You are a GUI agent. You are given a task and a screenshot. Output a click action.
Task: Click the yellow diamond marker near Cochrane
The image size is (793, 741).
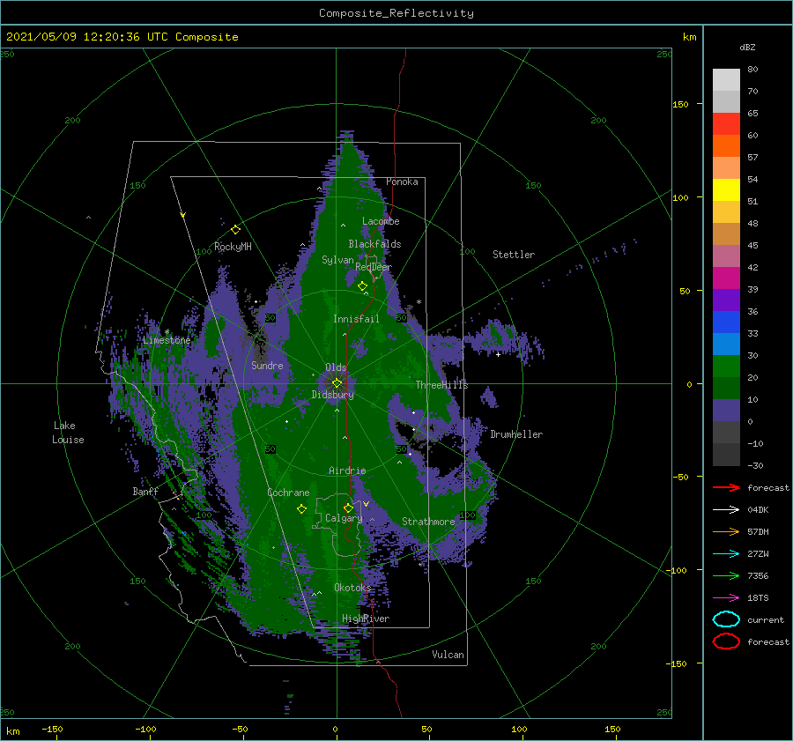pos(301,509)
